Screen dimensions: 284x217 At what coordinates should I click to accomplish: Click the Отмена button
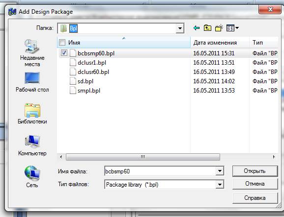(255, 184)
